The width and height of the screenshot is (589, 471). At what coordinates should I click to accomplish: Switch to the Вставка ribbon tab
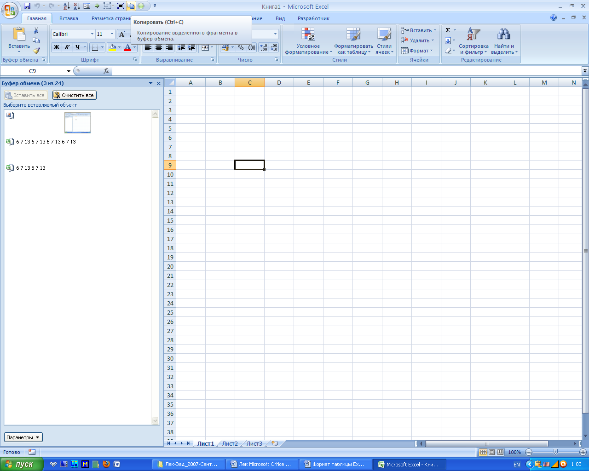(x=69, y=18)
